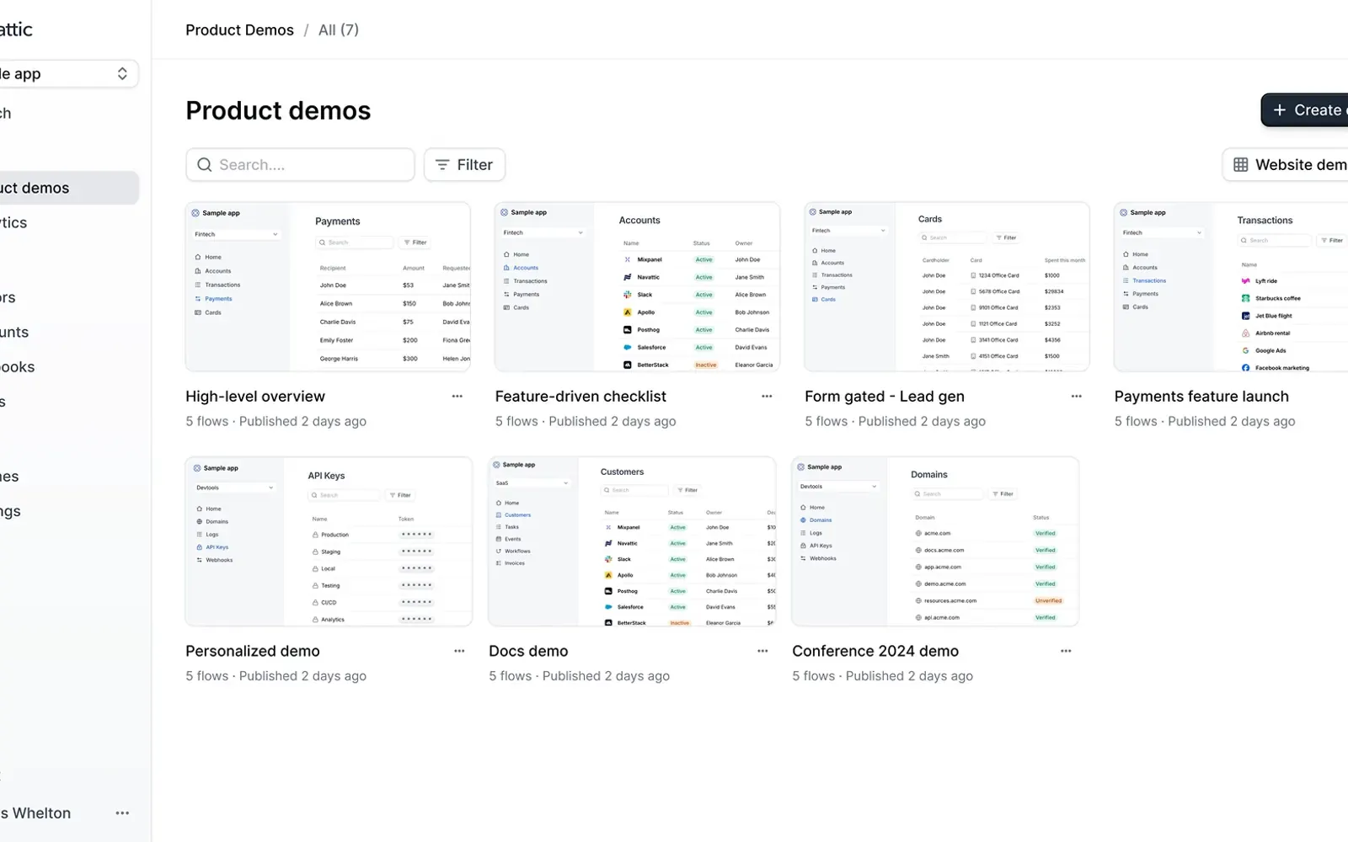This screenshot has height=842, width=1348.
Task: Select Product demos in the sidebar
Action: [x=69, y=188]
